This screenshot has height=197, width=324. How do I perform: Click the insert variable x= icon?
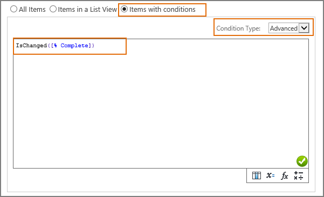[x=271, y=176]
